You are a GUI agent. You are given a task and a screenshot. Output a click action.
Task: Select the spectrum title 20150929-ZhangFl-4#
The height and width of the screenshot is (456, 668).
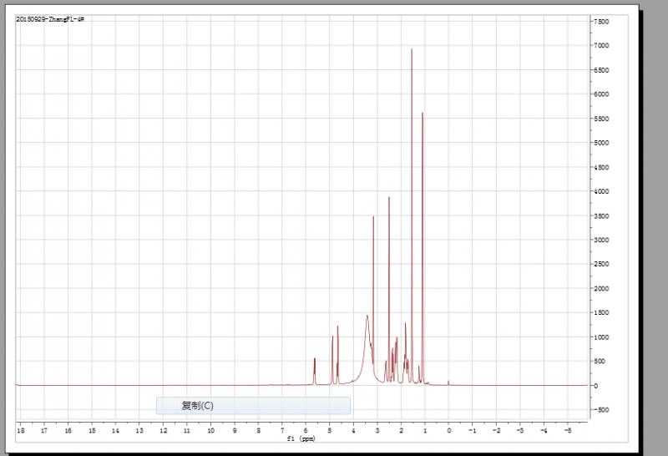click(x=50, y=18)
